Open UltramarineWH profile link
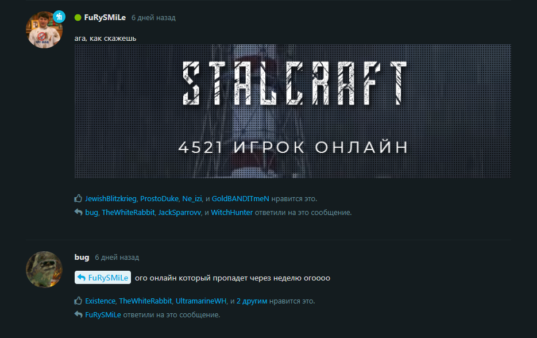 point(201,301)
